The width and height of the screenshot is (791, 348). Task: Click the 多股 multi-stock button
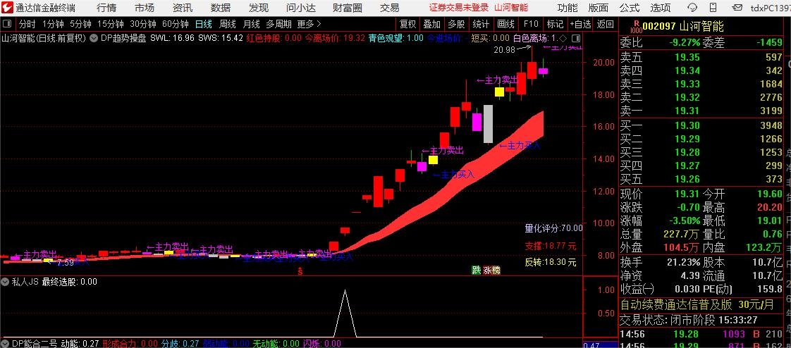tap(456, 24)
